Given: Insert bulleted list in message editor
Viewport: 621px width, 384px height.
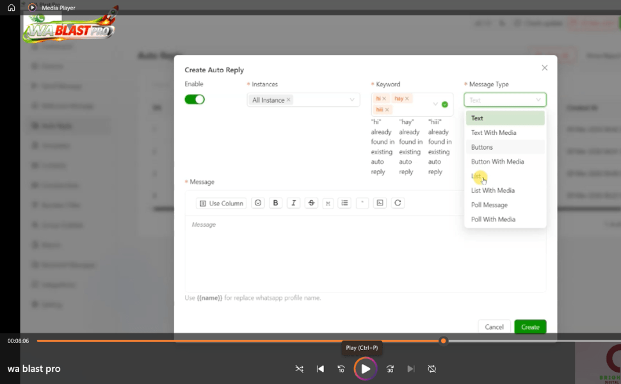Looking at the screenshot, I should (344, 203).
